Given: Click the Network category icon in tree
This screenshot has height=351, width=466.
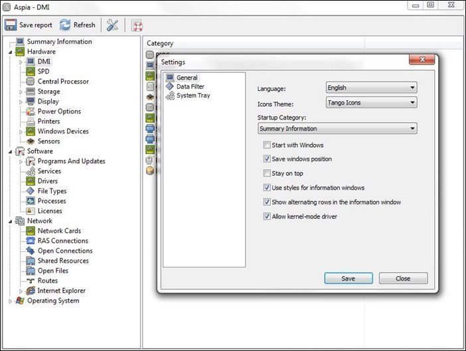Looking at the screenshot, I should [20, 221].
